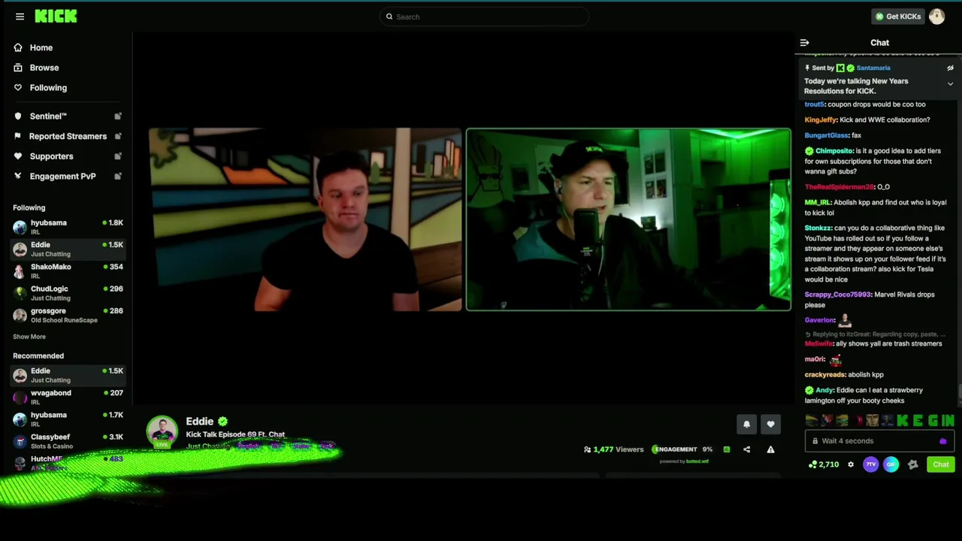This screenshot has width=962, height=541.
Task: Click the Chat header title
Action: tap(880, 43)
